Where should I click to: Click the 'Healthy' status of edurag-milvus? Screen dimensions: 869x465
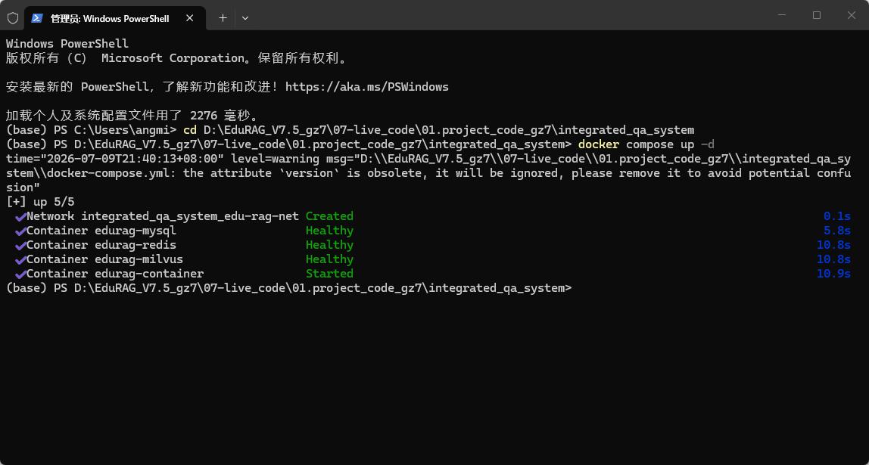click(x=329, y=259)
